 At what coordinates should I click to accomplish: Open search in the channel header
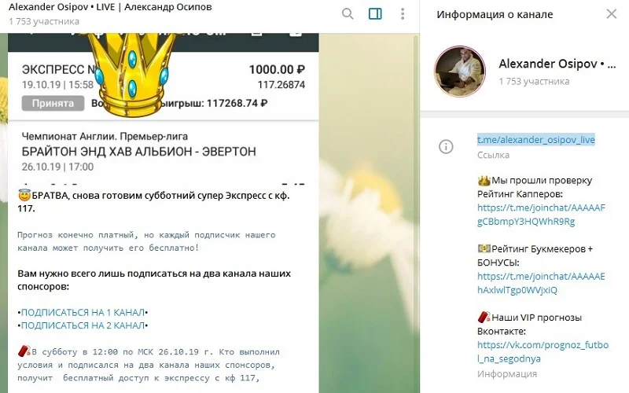[348, 14]
